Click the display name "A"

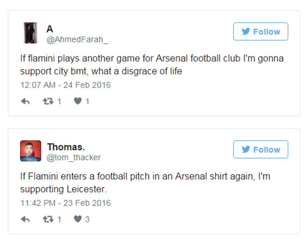pos(50,29)
